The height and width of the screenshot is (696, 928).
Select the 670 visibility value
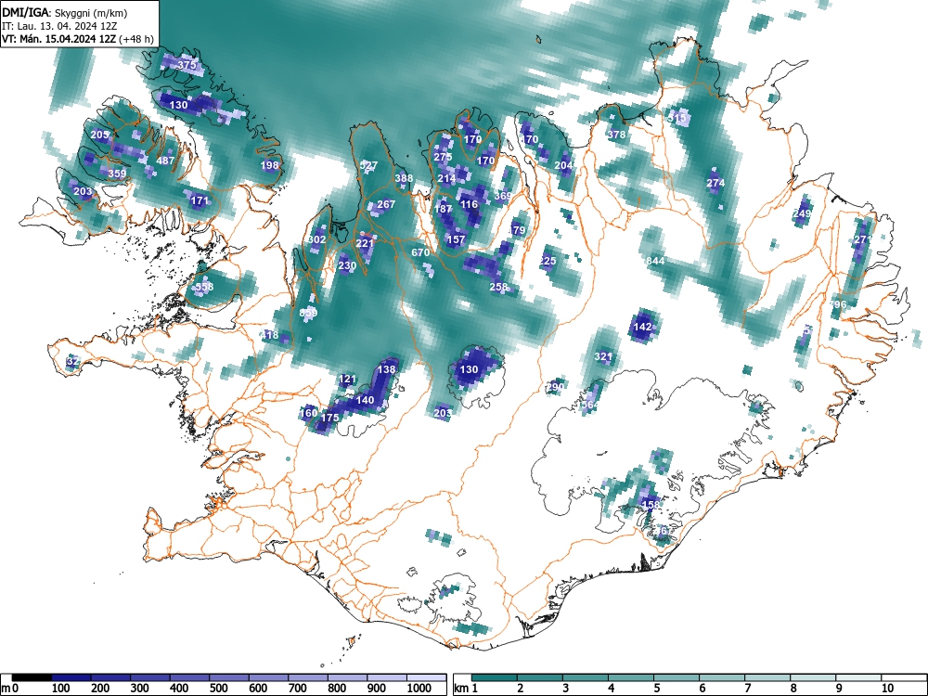420,252
